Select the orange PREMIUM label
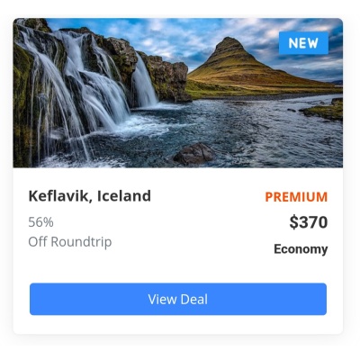The image size is (360, 360). coord(296,197)
